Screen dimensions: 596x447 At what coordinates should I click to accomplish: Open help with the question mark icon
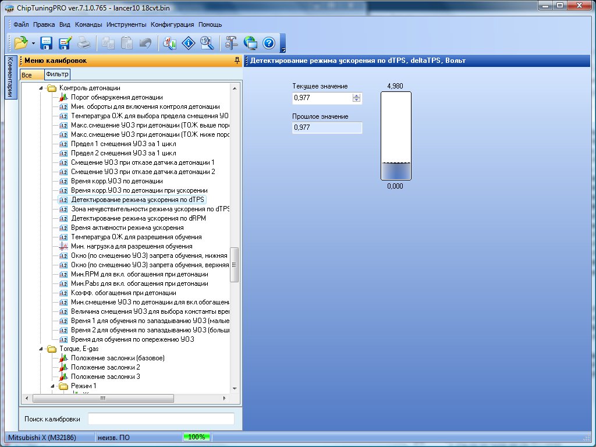pyautogui.click(x=268, y=42)
